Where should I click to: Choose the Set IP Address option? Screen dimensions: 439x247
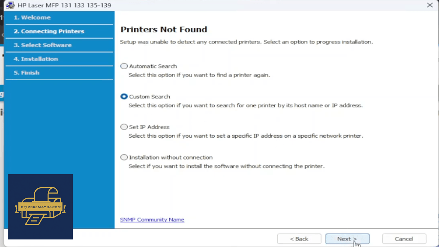124,127
